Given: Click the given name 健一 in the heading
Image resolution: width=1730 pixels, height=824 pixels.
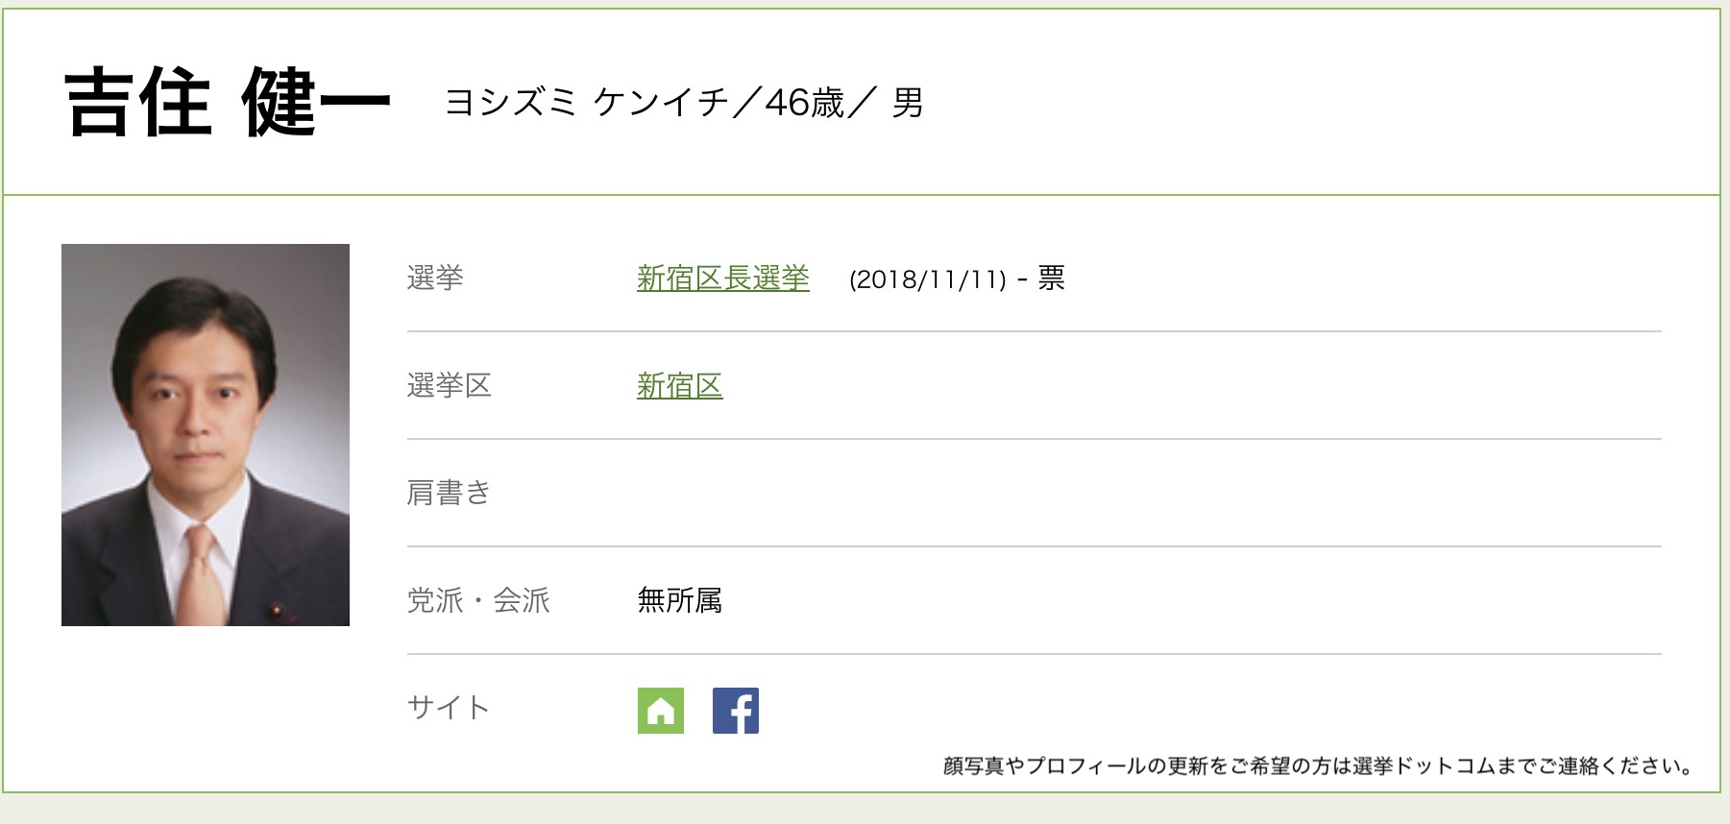Looking at the screenshot, I should click(x=316, y=103).
